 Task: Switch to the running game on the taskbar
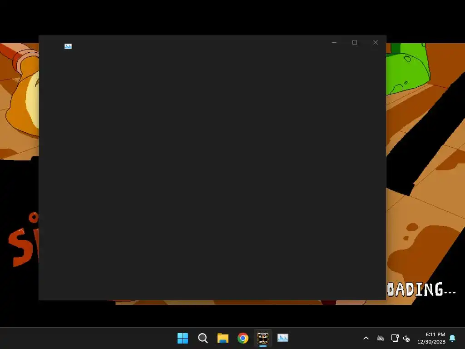[x=263, y=338]
